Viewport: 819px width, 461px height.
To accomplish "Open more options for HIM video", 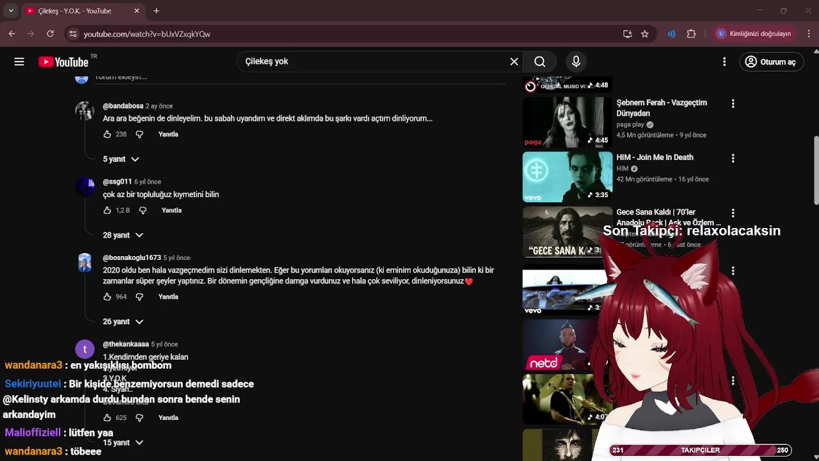I will 733,158.
